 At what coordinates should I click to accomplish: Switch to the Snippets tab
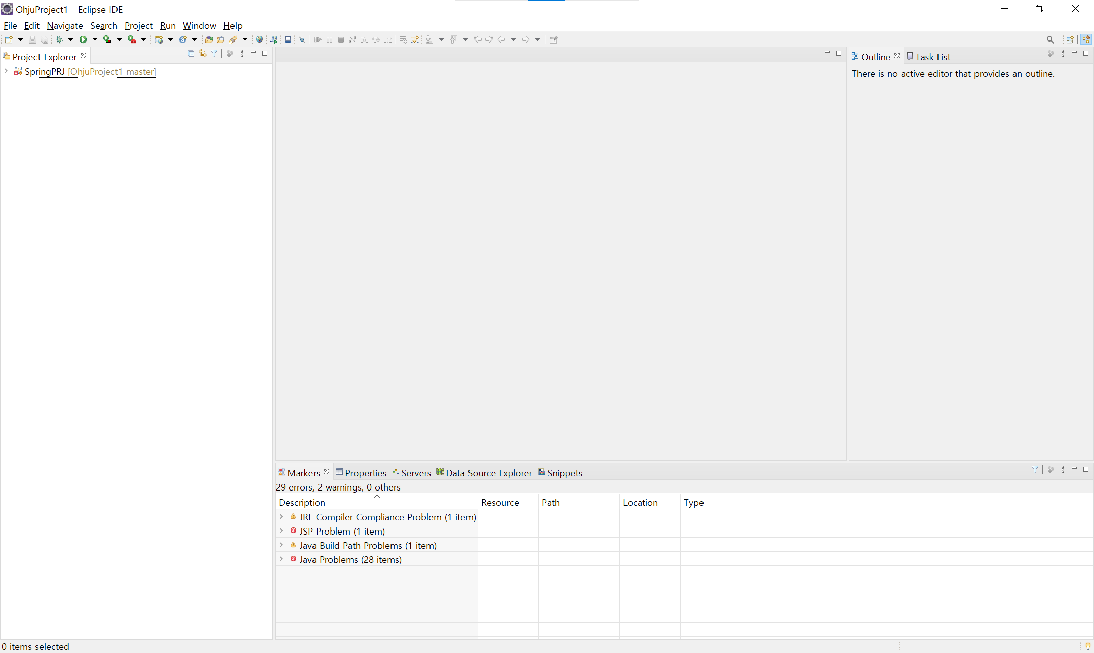tap(560, 473)
